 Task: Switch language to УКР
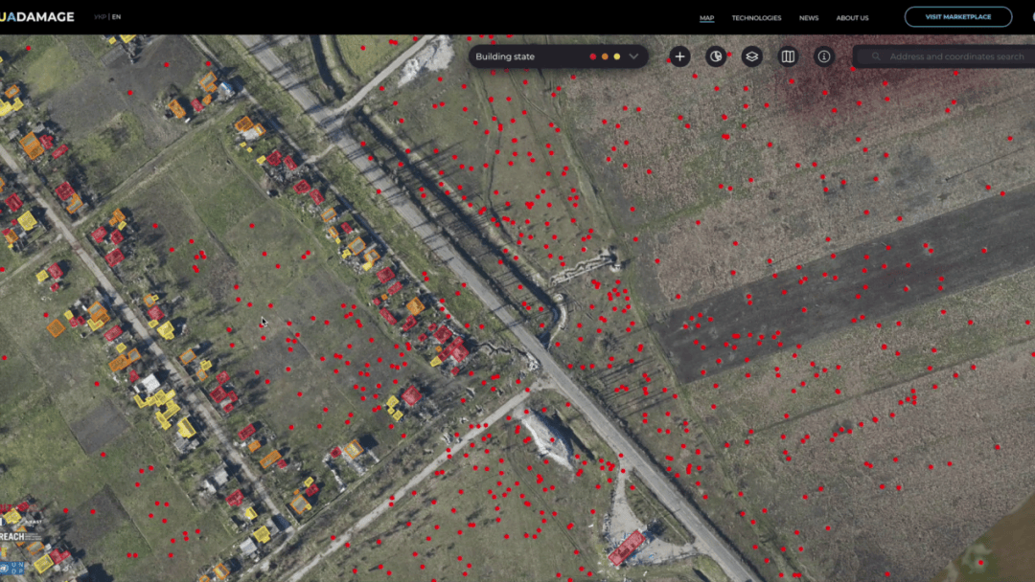[100, 17]
